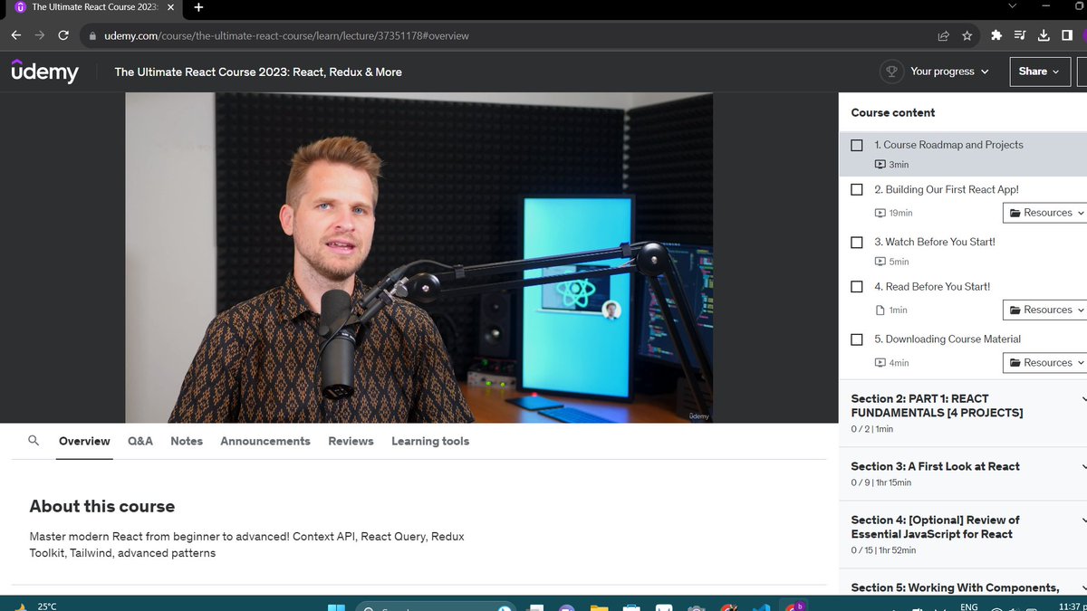Play lecture 1. Course Roadmap and Projects
The image size is (1087, 611).
coord(948,145)
